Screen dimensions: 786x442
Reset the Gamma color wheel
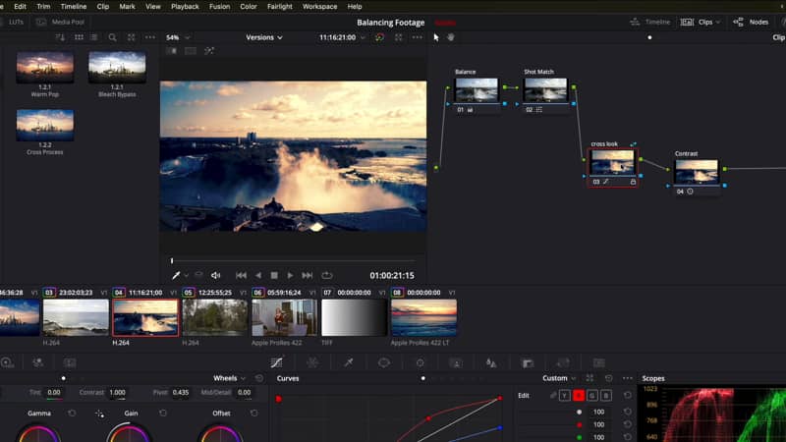coord(72,414)
